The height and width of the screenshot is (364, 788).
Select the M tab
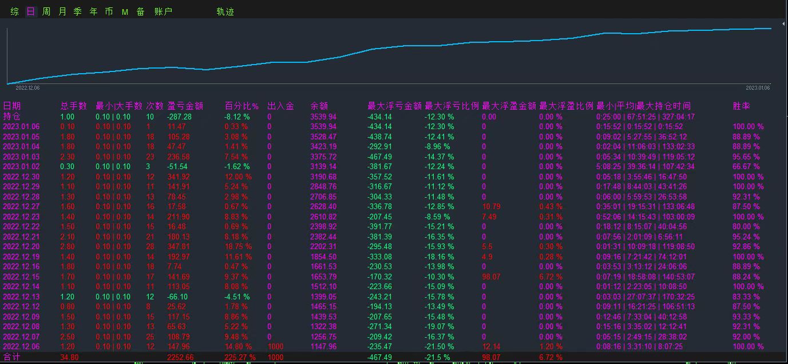coord(125,12)
